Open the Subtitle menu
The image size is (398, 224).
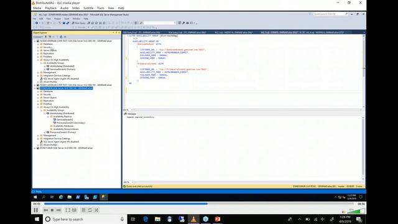coord(88,8)
